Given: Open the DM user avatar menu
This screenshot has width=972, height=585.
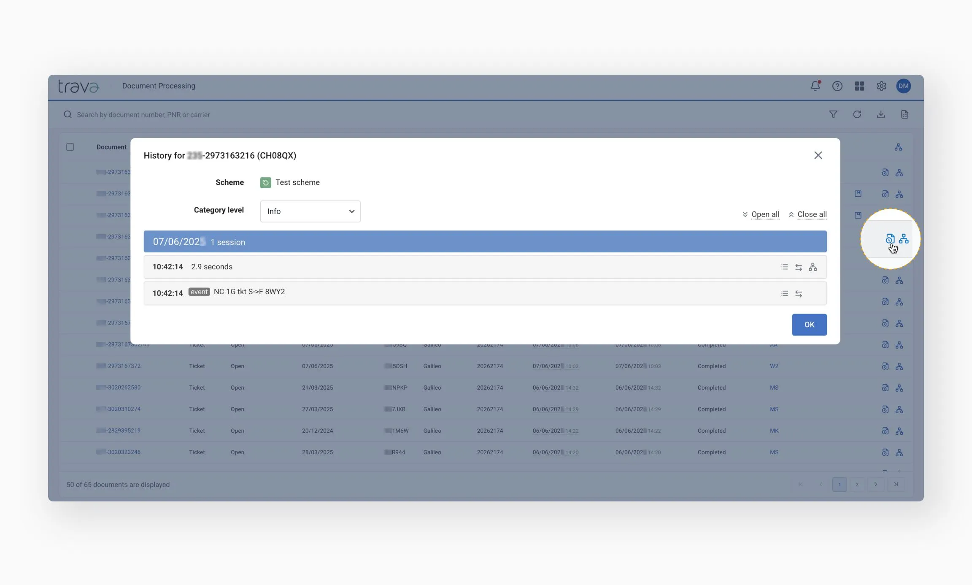Looking at the screenshot, I should [x=903, y=86].
